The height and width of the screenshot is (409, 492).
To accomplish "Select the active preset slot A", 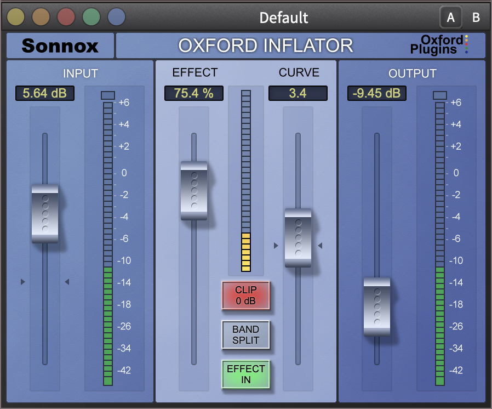I will pyautogui.click(x=451, y=17).
